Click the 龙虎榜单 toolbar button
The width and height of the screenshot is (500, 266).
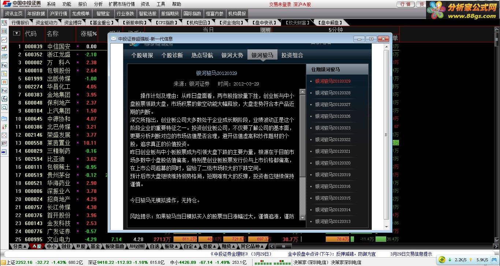coord(81,13)
